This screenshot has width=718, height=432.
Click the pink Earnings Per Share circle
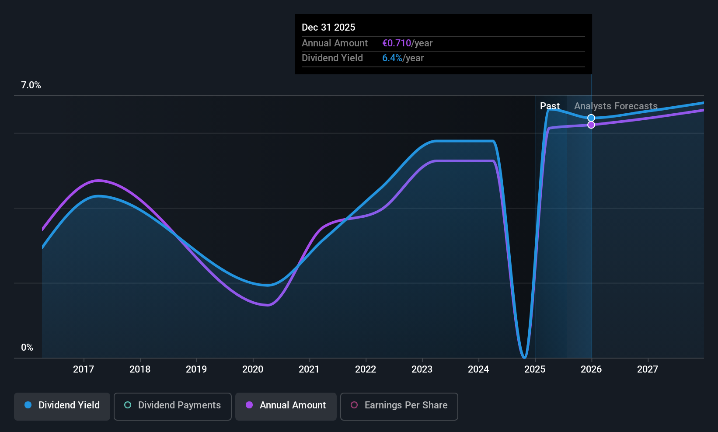coord(354,405)
